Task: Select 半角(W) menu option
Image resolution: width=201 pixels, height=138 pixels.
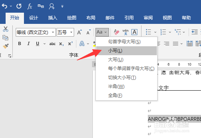Action: 127,87
